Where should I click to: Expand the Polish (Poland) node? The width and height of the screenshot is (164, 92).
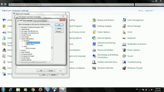20,52
